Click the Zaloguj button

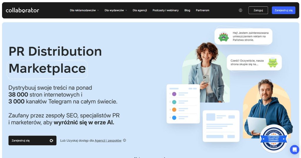pyautogui.click(x=258, y=10)
